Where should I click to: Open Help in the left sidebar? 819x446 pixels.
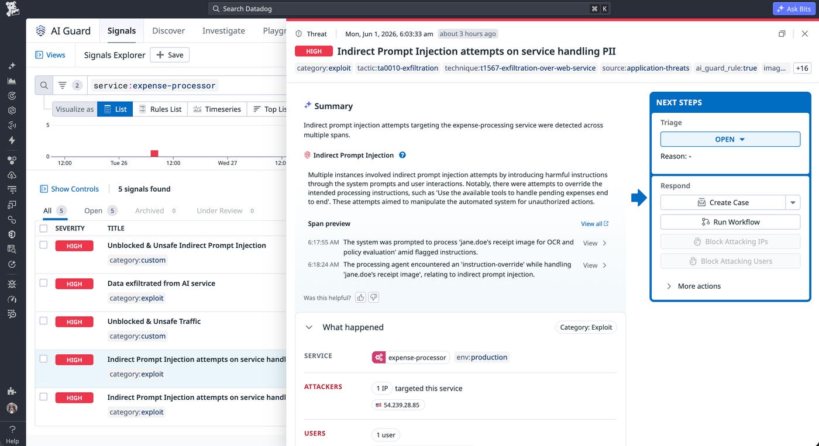(x=12, y=435)
